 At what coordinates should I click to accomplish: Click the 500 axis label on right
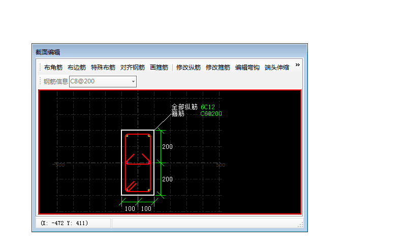tap(221, 165)
